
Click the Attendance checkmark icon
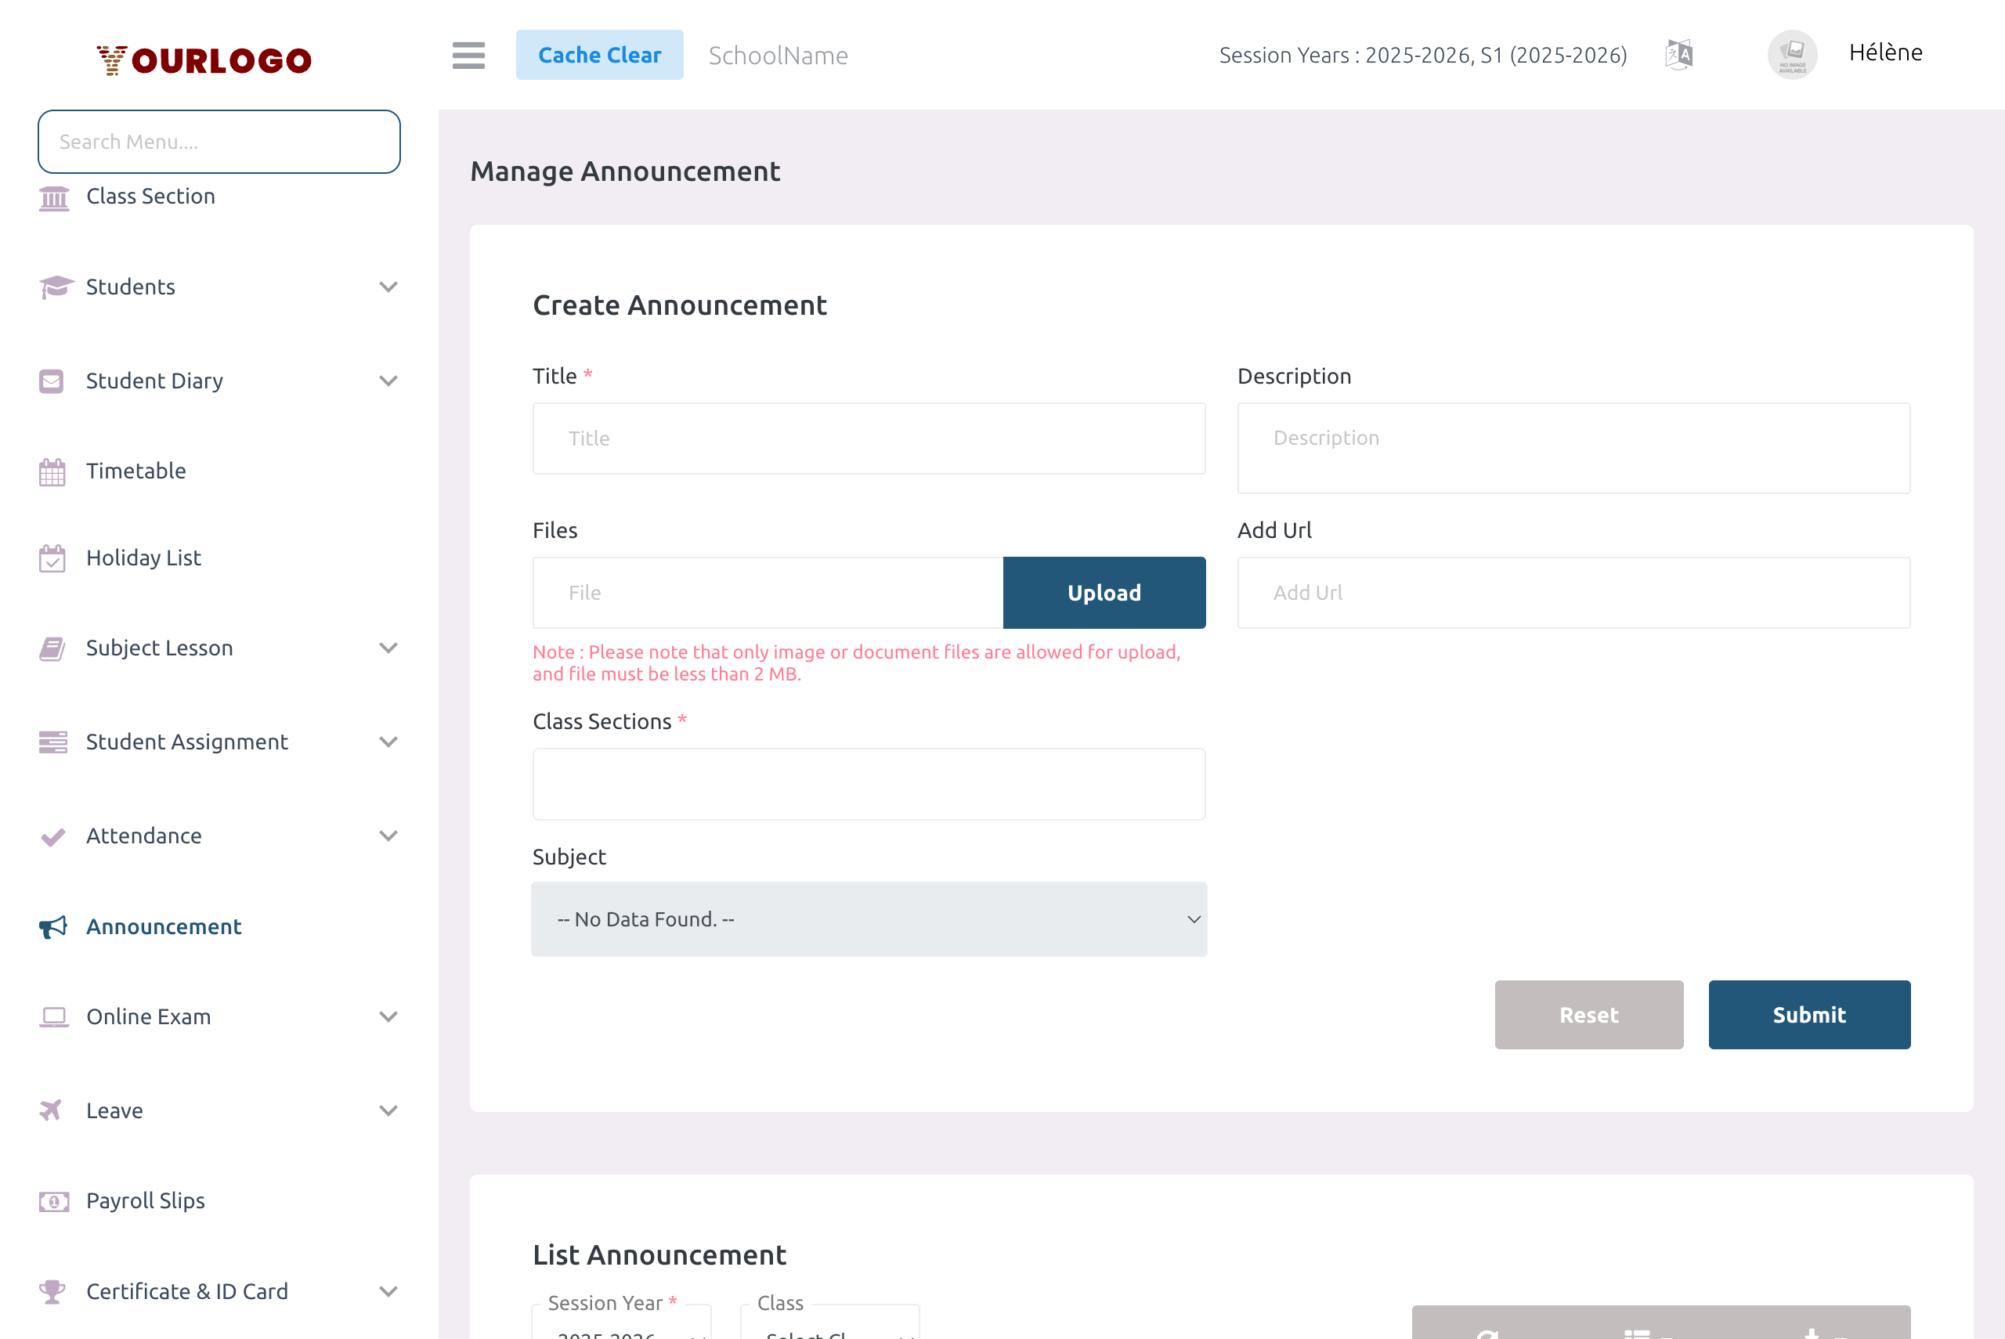tap(53, 836)
